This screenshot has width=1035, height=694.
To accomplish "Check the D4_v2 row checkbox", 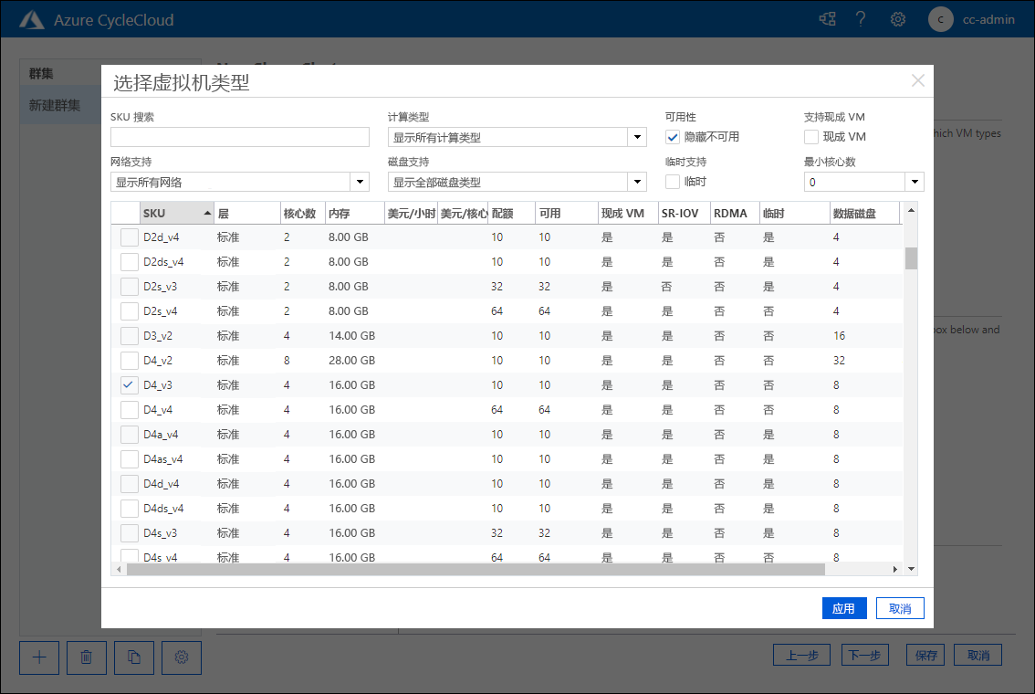I will pyautogui.click(x=130, y=361).
